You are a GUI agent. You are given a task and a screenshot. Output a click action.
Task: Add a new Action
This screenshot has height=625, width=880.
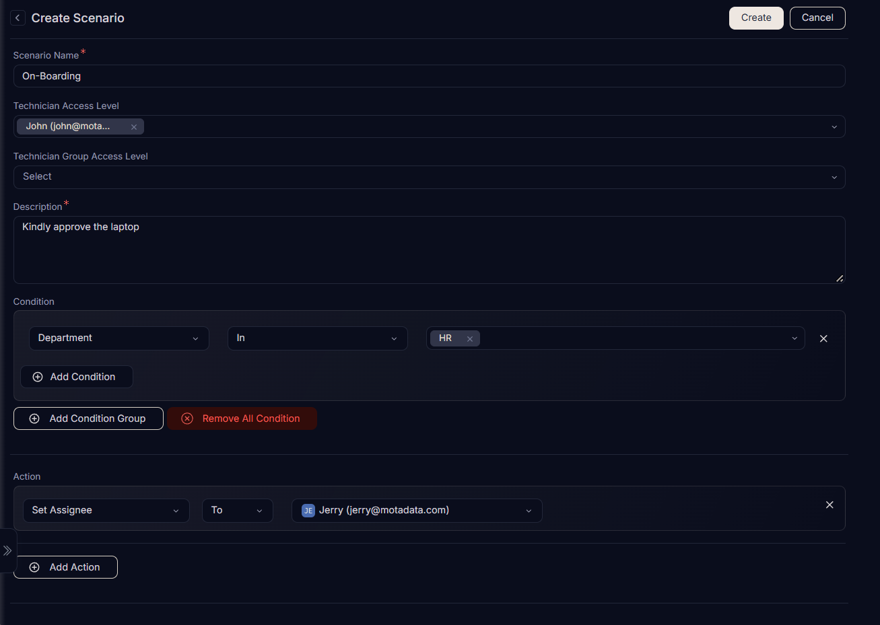[x=65, y=567]
